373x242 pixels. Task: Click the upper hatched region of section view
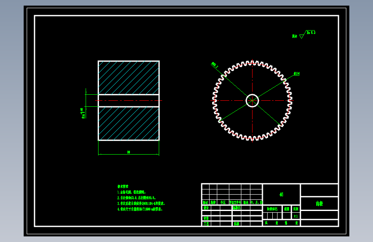click(x=129, y=78)
